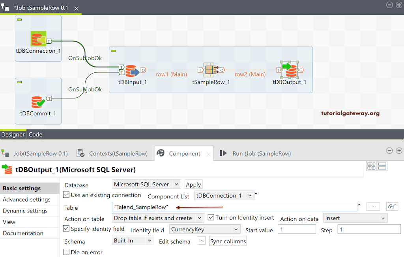This screenshot has height=257, width=404.
Task: Enable the Die on error checkbox
Action: click(x=66, y=252)
